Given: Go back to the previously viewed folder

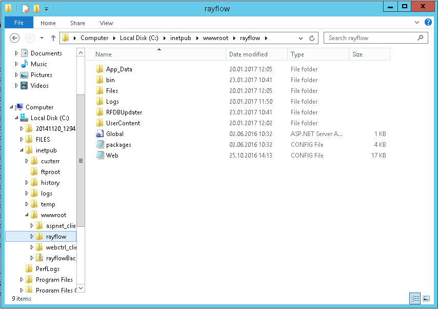Looking at the screenshot, I should [14, 37].
